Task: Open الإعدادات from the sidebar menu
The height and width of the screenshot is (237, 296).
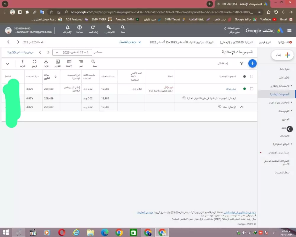Action: [285, 136]
